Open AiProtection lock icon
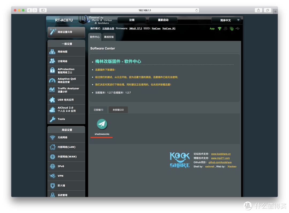289x213 pixels. (52, 70)
